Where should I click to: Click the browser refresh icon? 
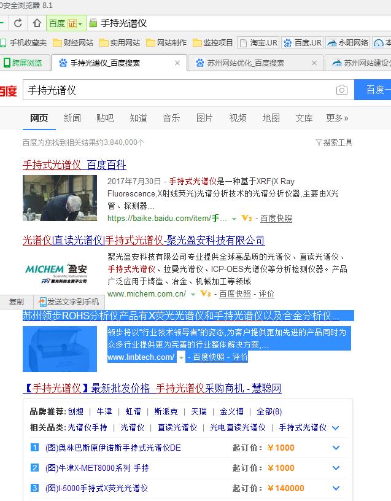[x=18, y=23]
